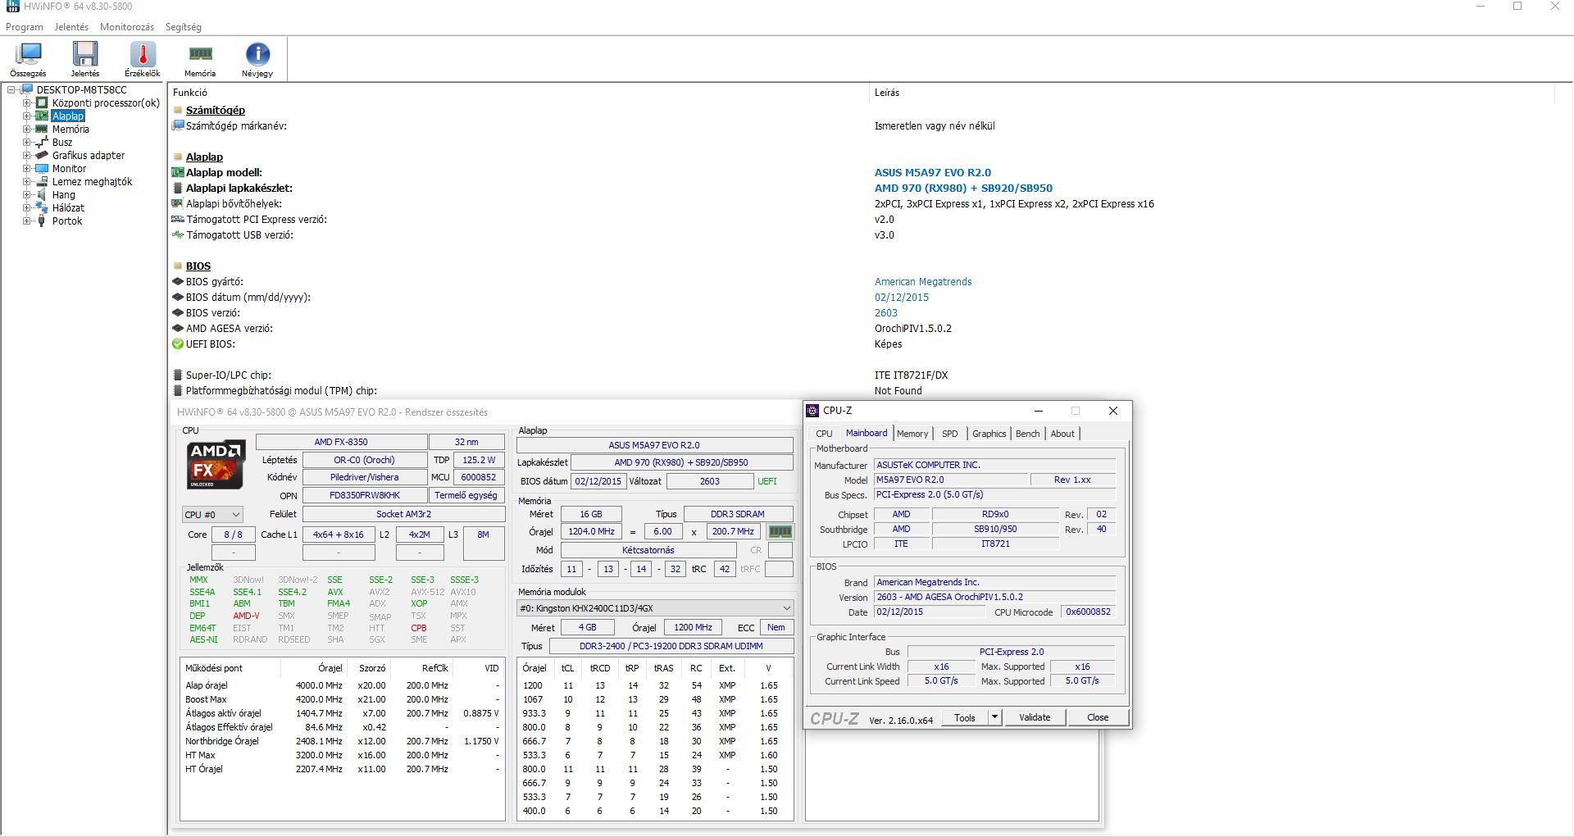Expand the Lemez meghajtók node
The image size is (1574, 837).
click(26, 182)
